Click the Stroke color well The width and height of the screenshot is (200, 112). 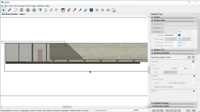171,32
